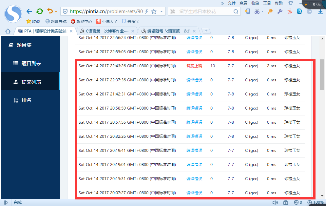Expand the hidden menu double chevron
This screenshot has height=206, width=326.
[222, 3]
